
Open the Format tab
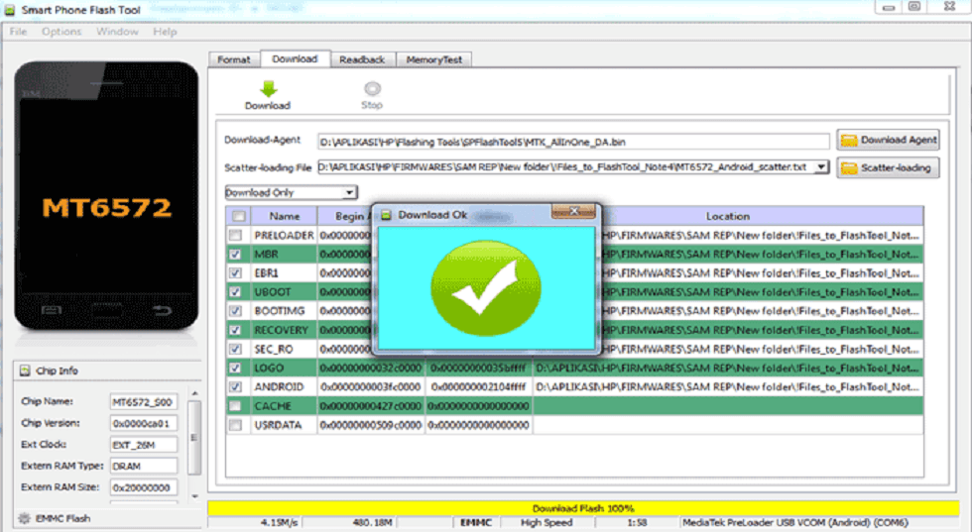point(234,59)
